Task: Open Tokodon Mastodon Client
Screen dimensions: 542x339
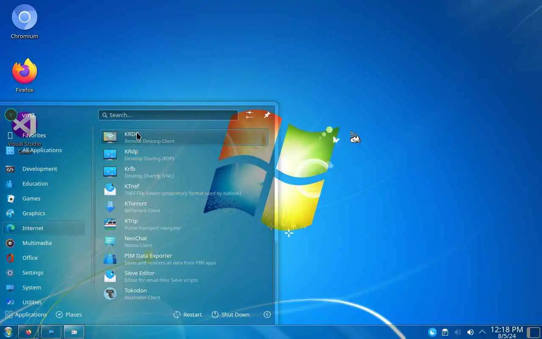Action: coord(184,294)
